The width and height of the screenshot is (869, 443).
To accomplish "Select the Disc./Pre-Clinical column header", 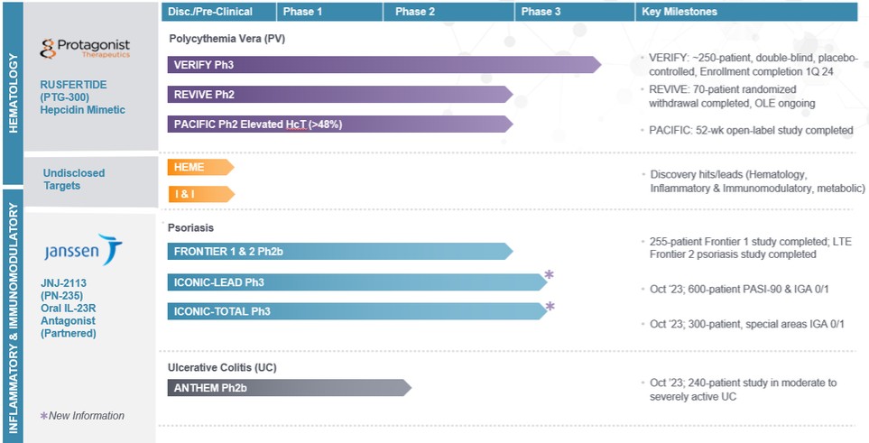I will pos(219,12).
